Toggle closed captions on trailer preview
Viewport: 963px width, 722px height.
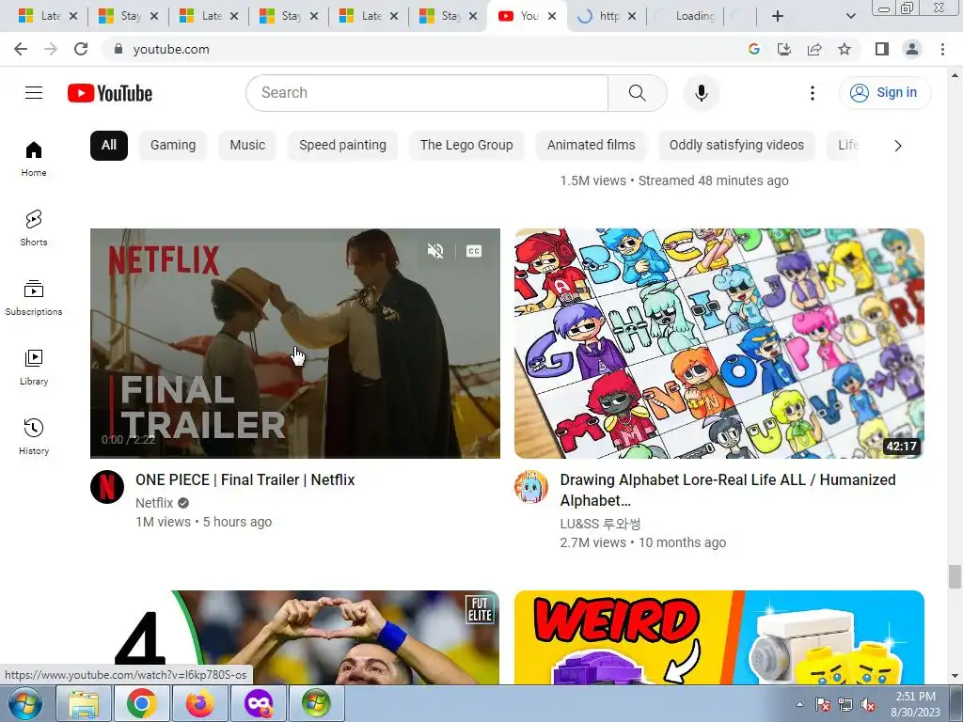(474, 250)
